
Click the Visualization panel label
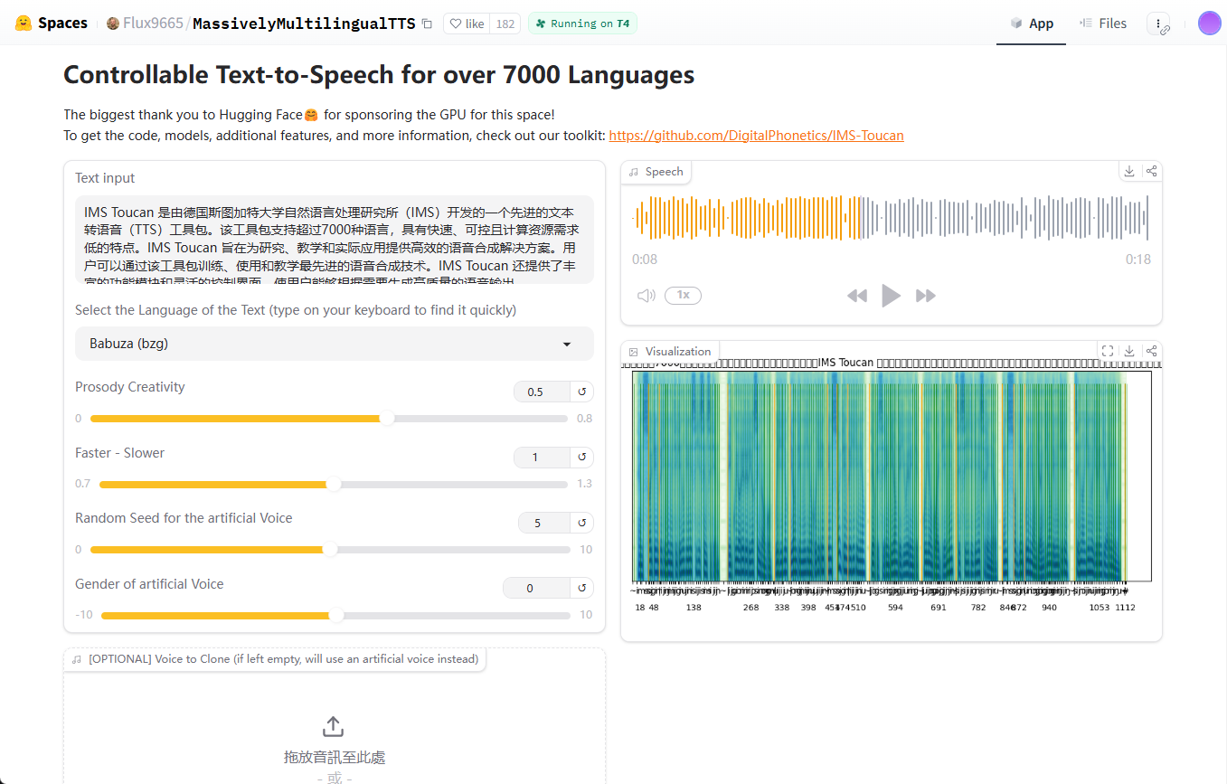(x=671, y=352)
